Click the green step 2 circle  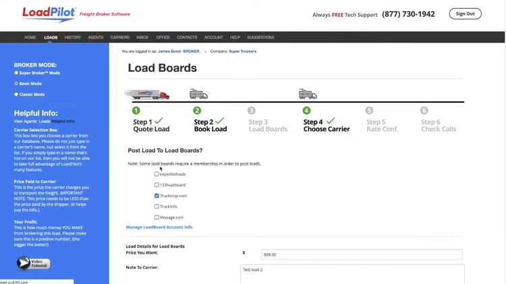tap(197, 110)
